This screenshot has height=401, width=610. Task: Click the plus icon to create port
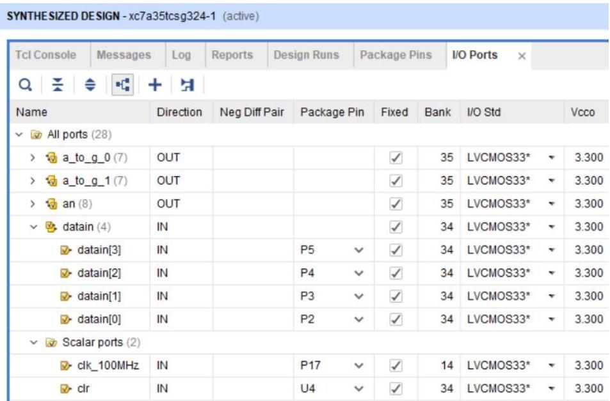pos(155,85)
